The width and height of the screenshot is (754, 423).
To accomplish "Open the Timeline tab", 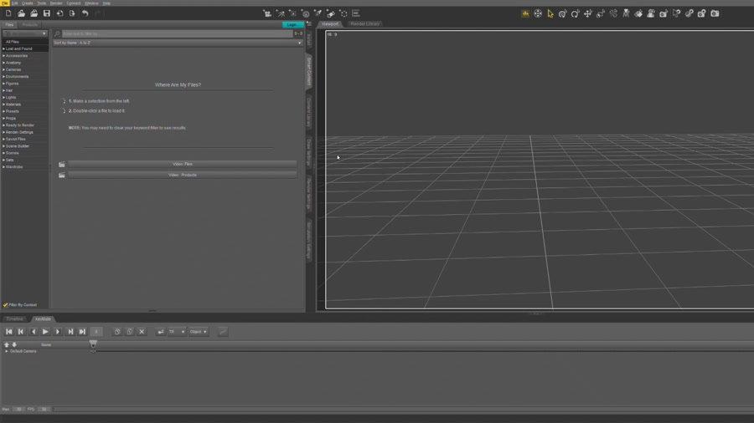I will pyautogui.click(x=15, y=319).
